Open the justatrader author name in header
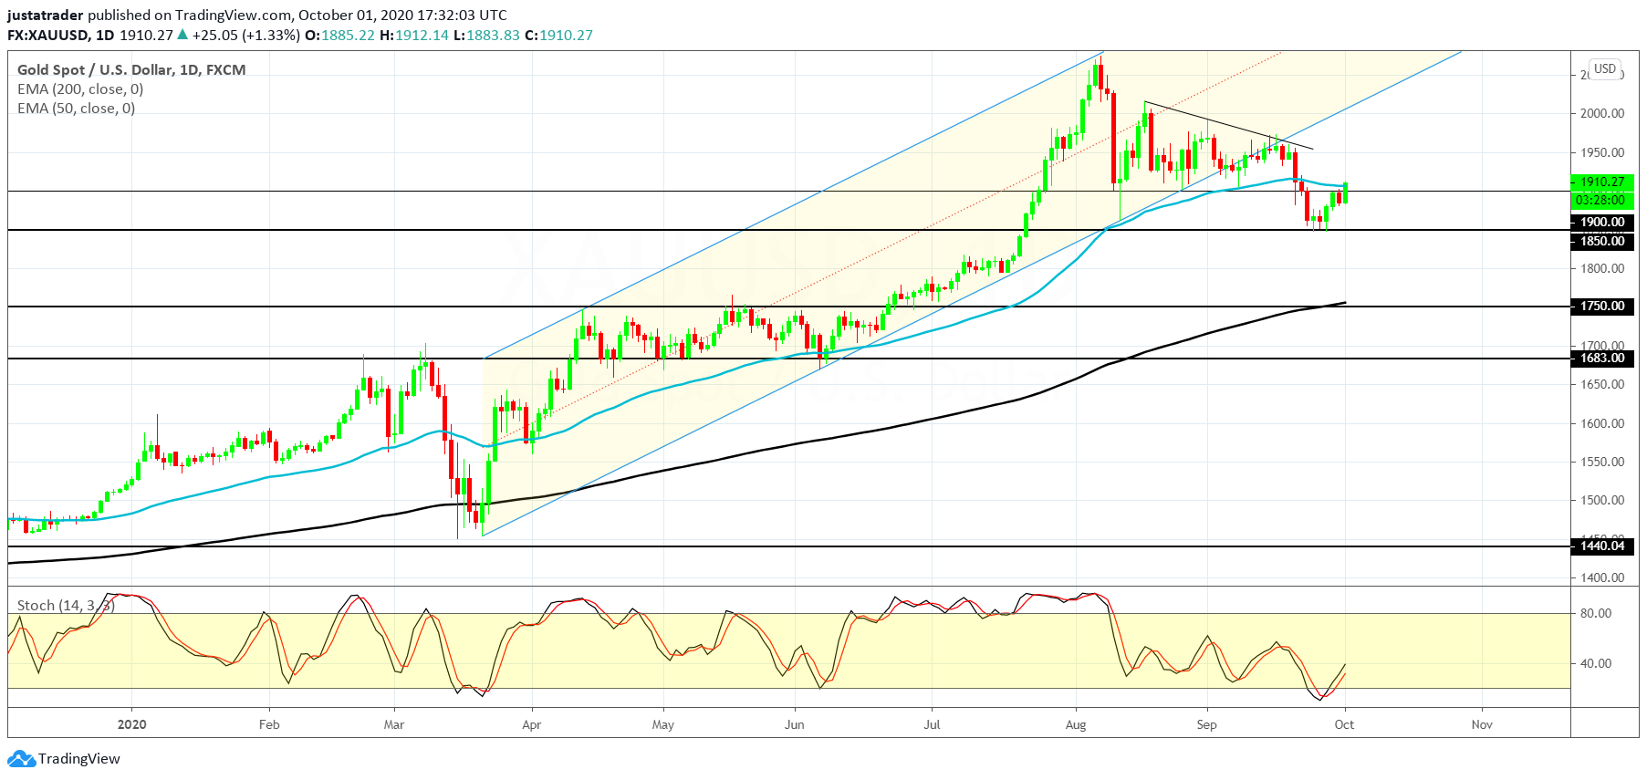 tap(45, 16)
